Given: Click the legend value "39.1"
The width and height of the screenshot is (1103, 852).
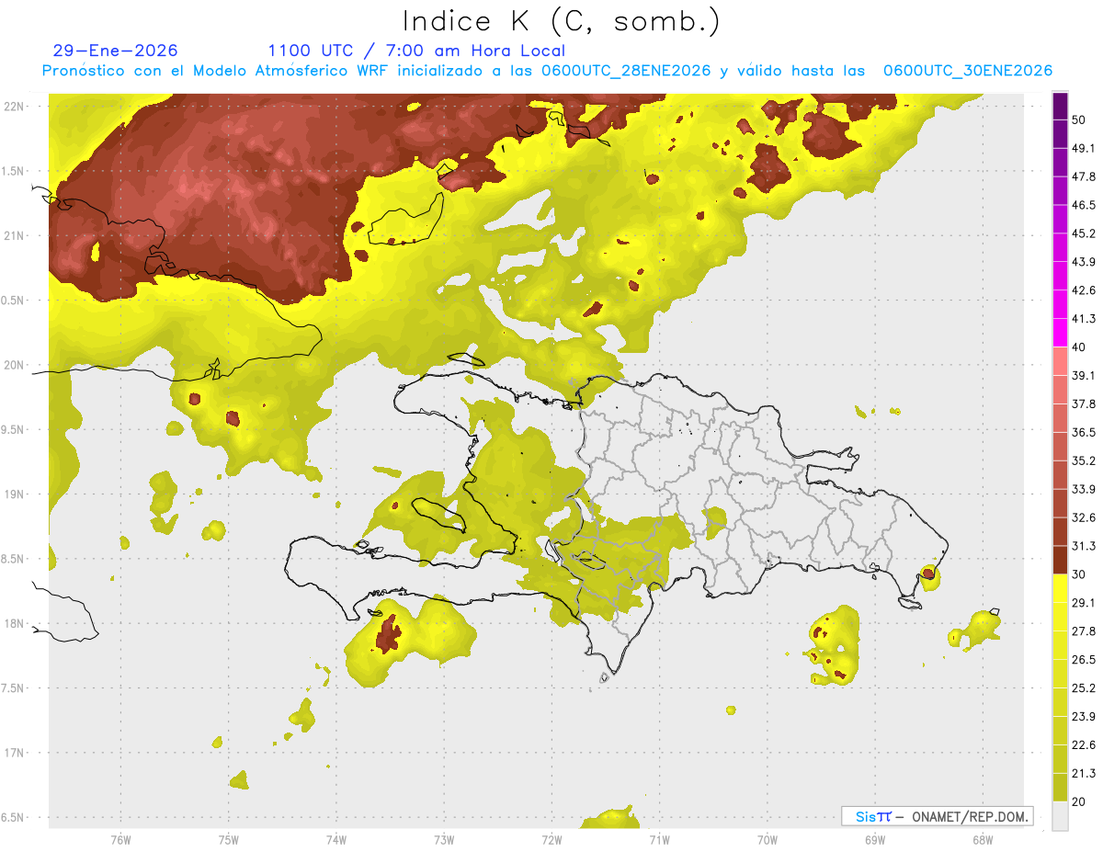Looking at the screenshot, I should click(x=1083, y=375).
